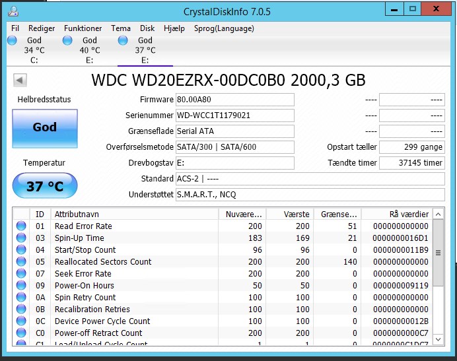Select the Read Error Rate row name
Screen dimensions: 457x361
83,226
